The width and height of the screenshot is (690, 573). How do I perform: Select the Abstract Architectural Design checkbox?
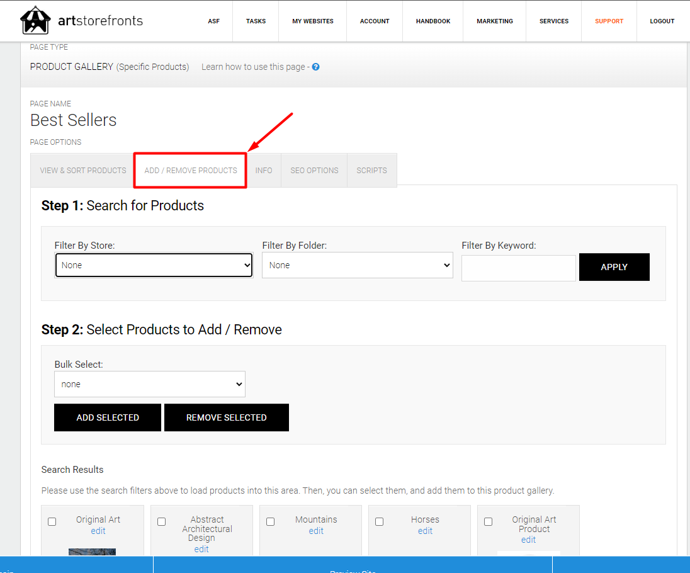[161, 521]
